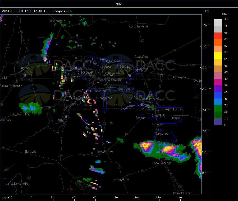This screenshot has width=238, height=201.
Task: Select the 'C_Española' label
Action: (114, 61)
